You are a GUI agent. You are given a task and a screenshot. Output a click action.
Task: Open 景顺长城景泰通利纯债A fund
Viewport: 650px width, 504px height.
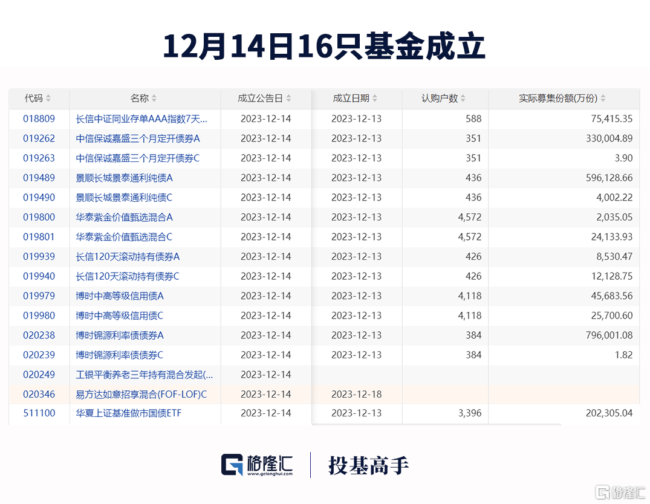[x=124, y=178]
